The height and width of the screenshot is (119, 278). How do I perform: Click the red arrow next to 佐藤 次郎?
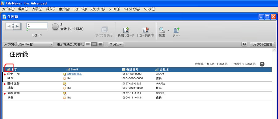click(5, 93)
